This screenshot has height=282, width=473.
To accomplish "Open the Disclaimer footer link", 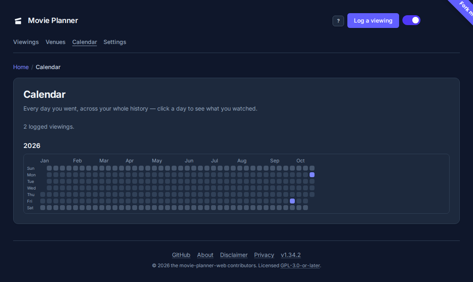I will click(234, 255).
